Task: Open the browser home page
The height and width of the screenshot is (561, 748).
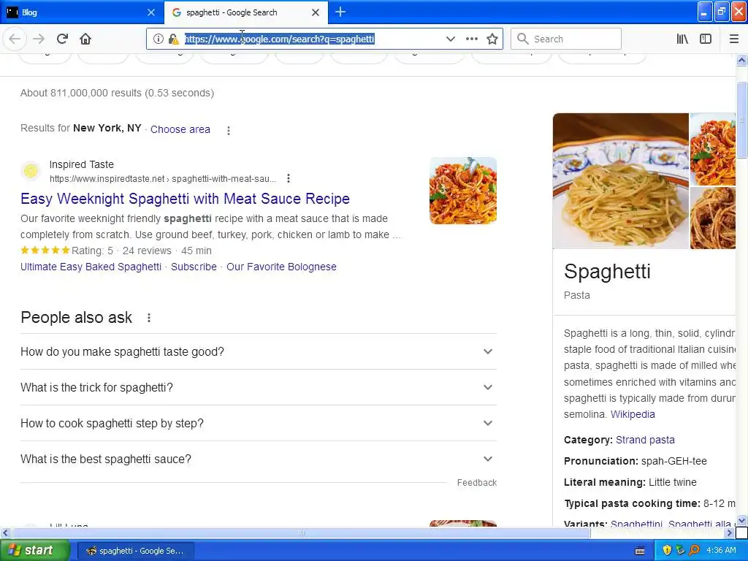Action: click(x=85, y=39)
